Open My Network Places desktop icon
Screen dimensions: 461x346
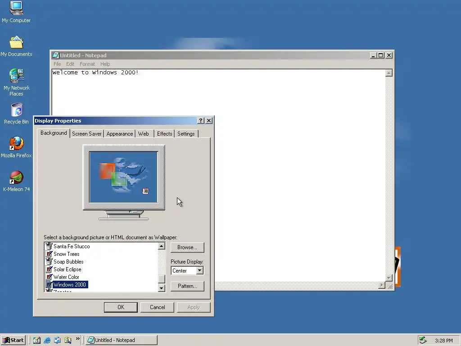[x=16, y=82]
